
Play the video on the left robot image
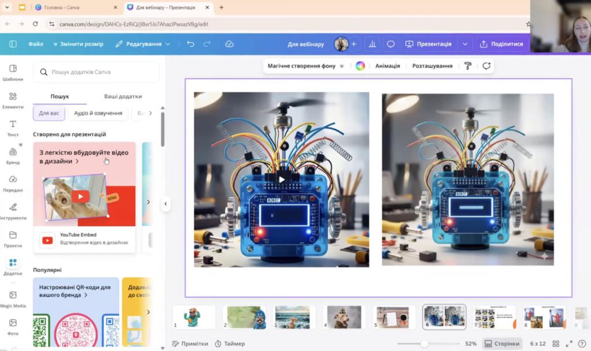click(282, 180)
